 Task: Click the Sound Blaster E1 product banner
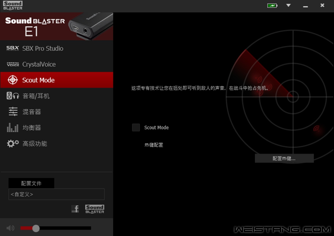tap(57, 26)
